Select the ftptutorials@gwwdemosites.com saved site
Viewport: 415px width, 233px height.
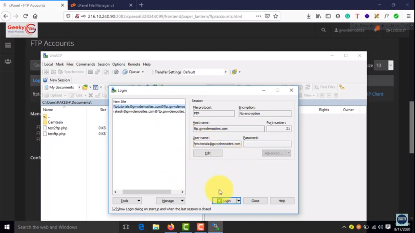149,106
